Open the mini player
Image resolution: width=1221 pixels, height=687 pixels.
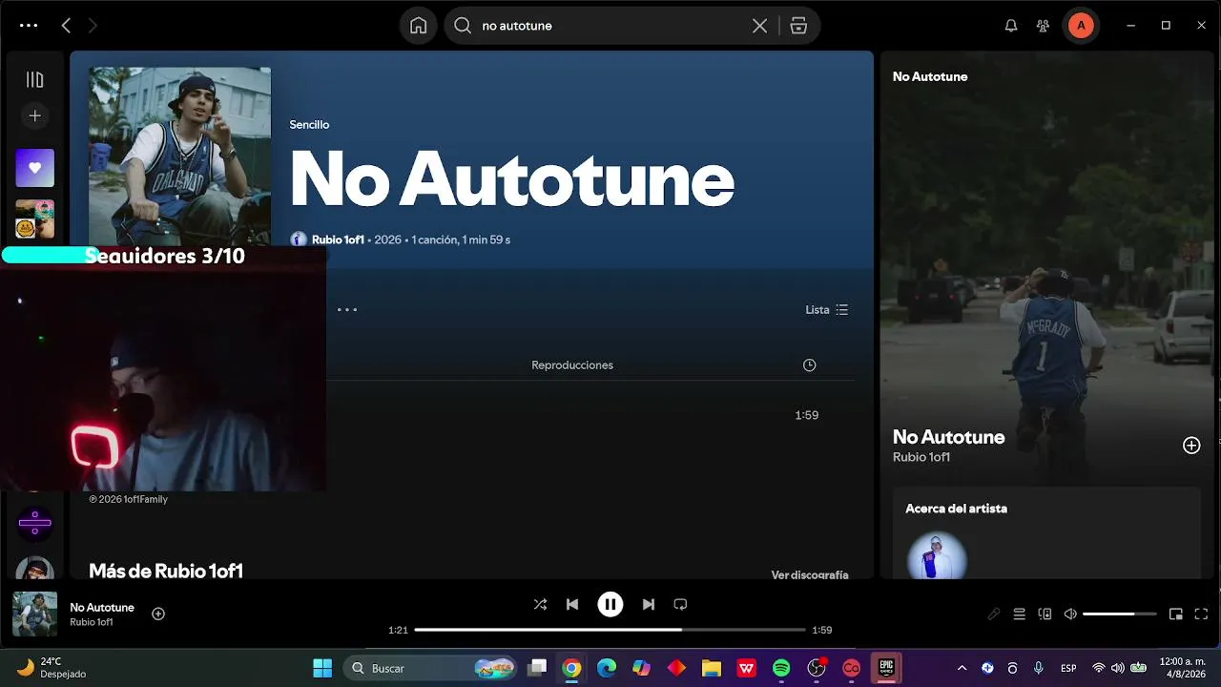(1176, 614)
